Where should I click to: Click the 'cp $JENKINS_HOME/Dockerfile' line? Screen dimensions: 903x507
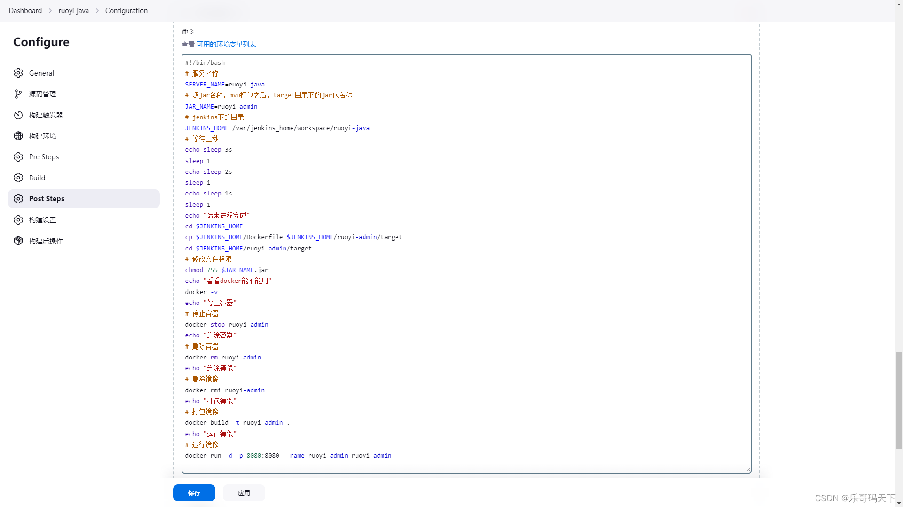coord(293,237)
